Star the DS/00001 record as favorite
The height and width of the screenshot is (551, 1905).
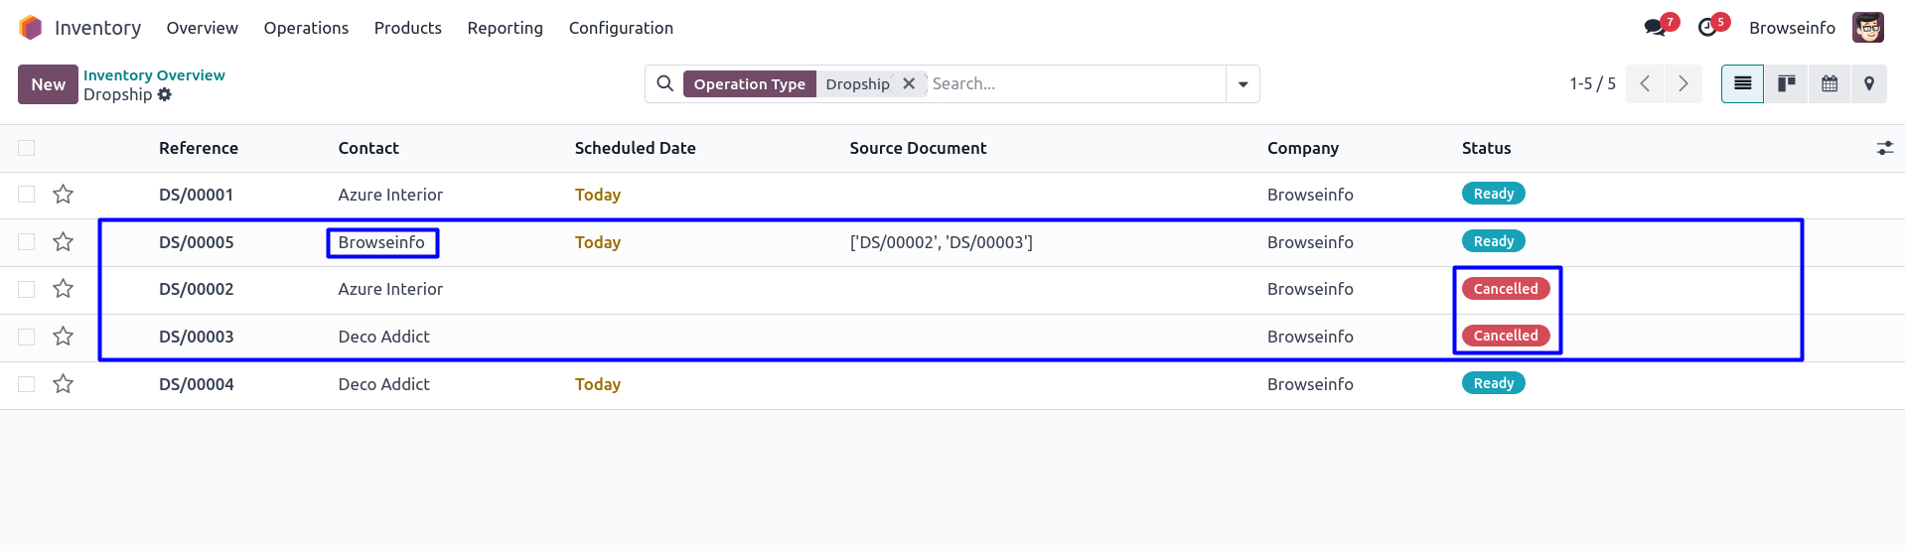pos(64,195)
